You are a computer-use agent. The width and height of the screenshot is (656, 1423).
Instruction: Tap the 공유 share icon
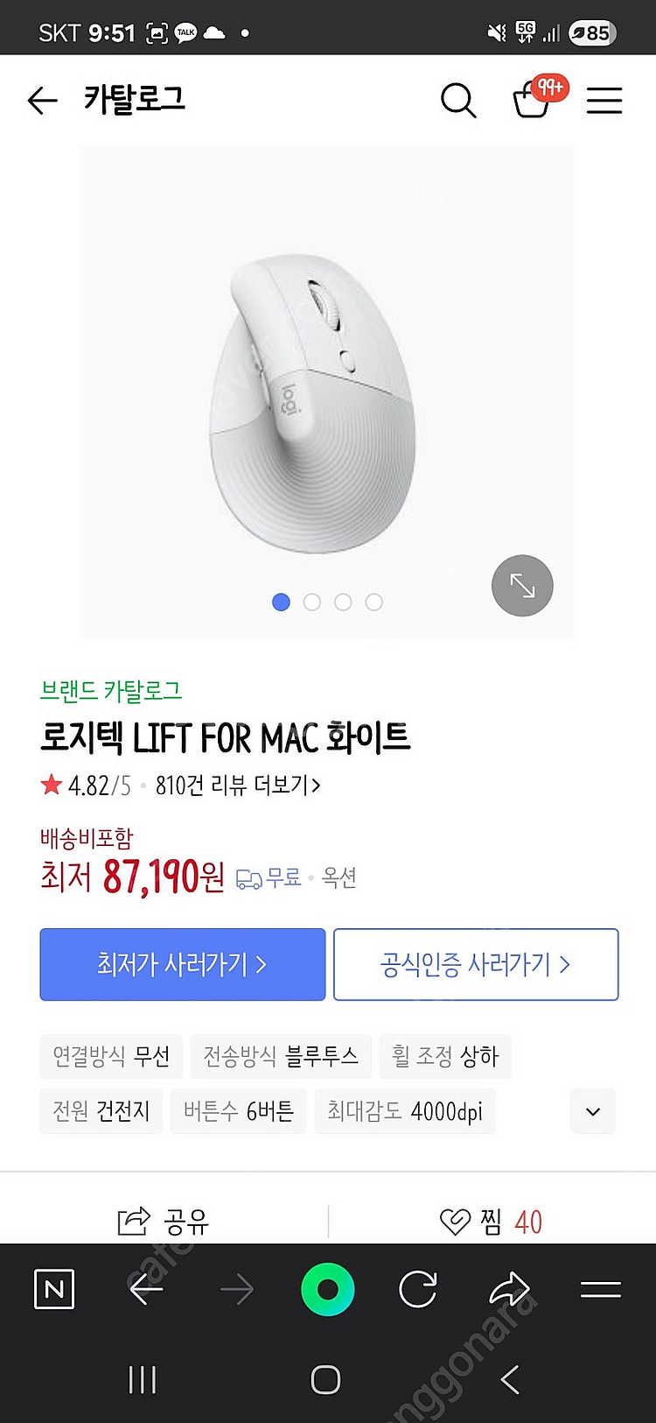click(x=134, y=1221)
